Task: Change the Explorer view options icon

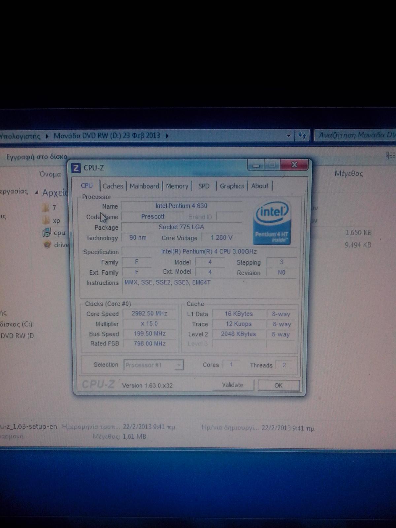Action: 390,155
